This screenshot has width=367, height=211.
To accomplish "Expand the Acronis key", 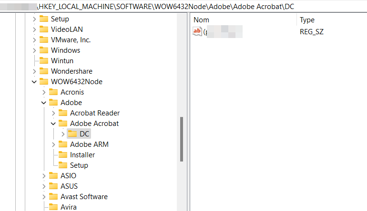I will pos(44,92).
